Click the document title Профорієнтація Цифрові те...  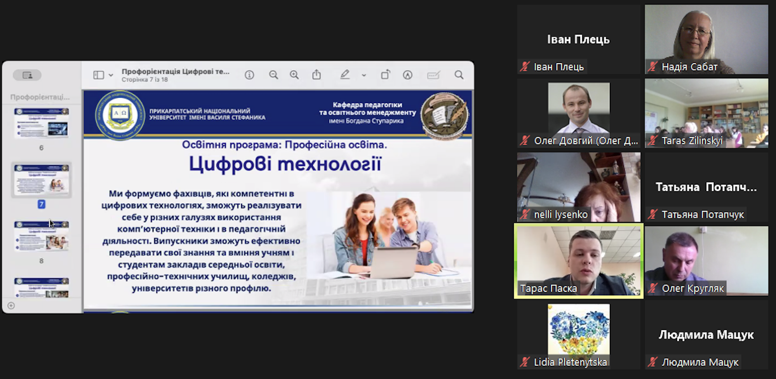pos(175,71)
